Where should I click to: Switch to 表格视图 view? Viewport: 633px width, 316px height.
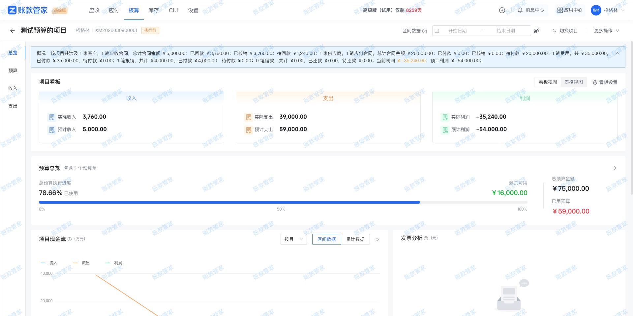tap(573, 82)
